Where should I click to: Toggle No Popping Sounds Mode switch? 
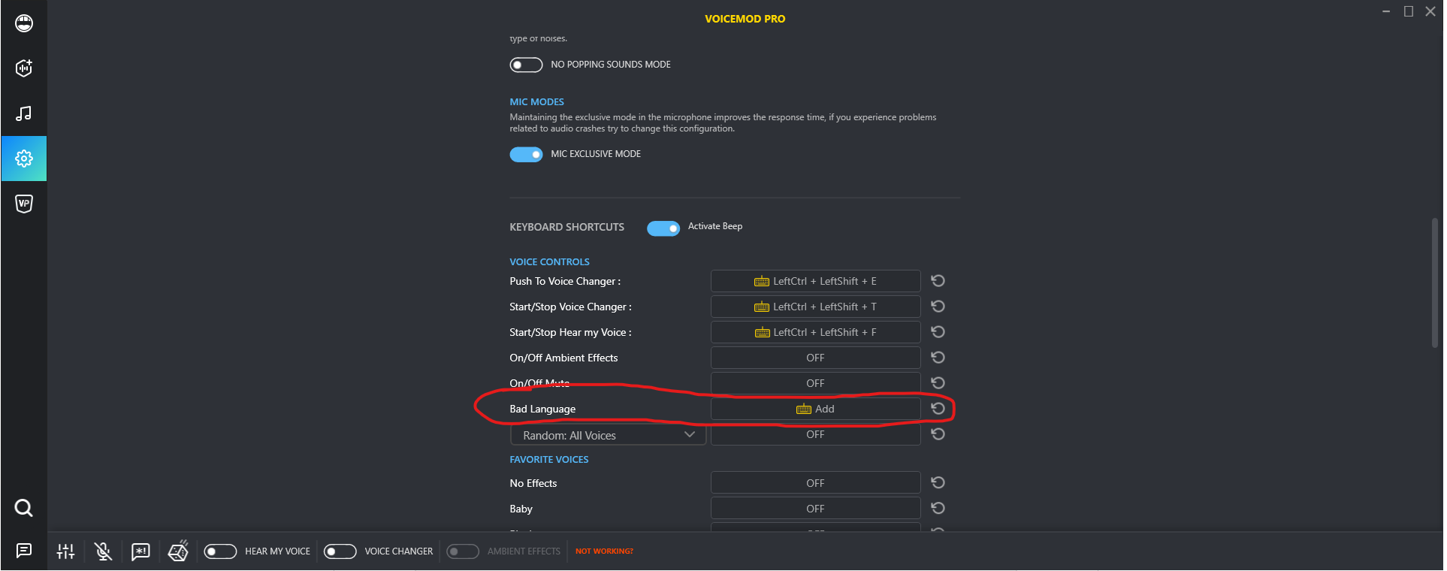point(526,65)
